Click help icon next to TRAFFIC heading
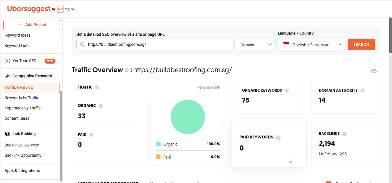Screen dimensions: 392x183 coord(97,87)
